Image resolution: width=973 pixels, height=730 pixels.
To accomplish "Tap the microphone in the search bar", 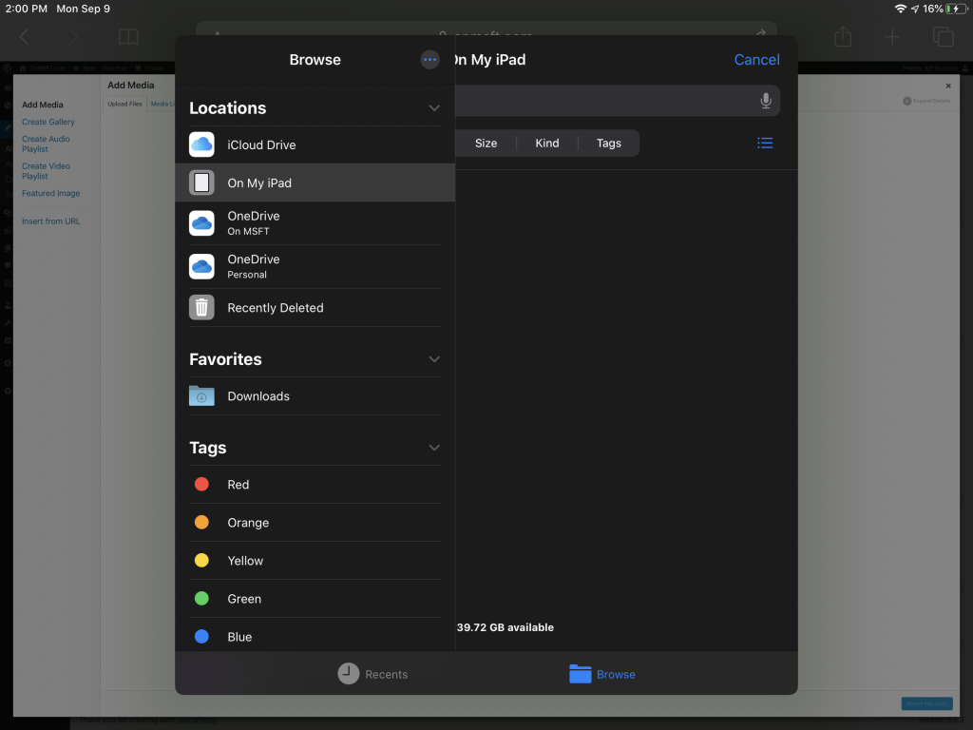I will 766,101.
